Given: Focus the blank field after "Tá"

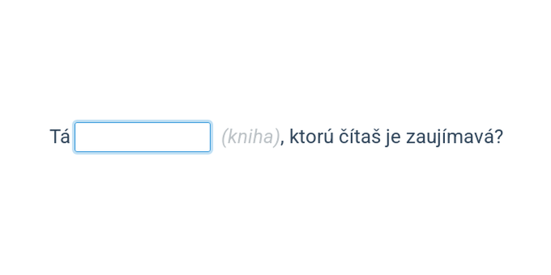Looking at the screenshot, I should 143,137.
